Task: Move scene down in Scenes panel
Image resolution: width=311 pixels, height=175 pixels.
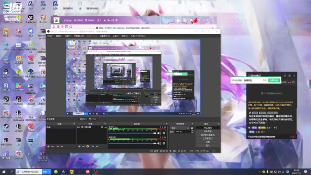Action: point(62,146)
